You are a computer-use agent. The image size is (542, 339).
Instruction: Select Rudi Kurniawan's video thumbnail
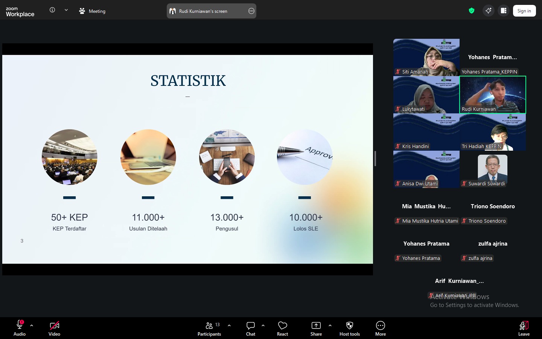[x=492, y=95]
